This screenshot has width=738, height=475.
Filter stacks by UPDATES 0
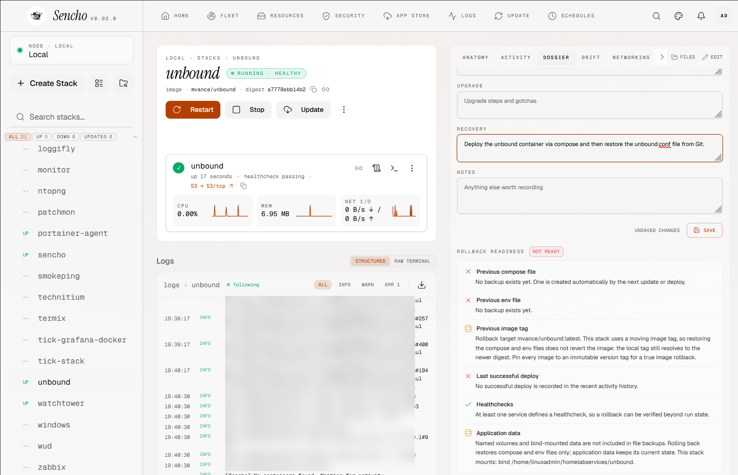tap(98, 137)
